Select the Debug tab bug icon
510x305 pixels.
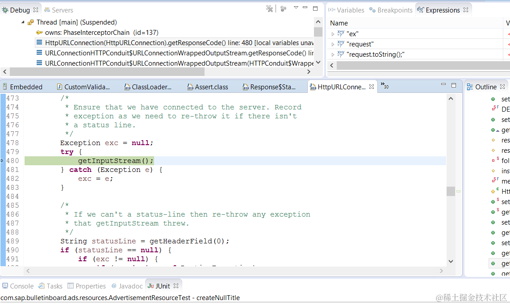(x=5, y=10)
